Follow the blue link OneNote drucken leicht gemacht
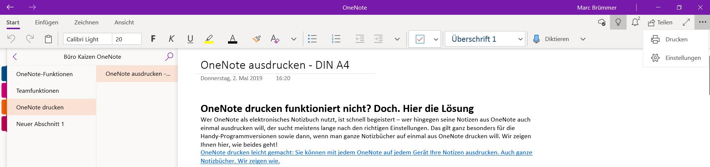This screenshot has height=167, width=710. pyautogui.click(x=366, y=157)
